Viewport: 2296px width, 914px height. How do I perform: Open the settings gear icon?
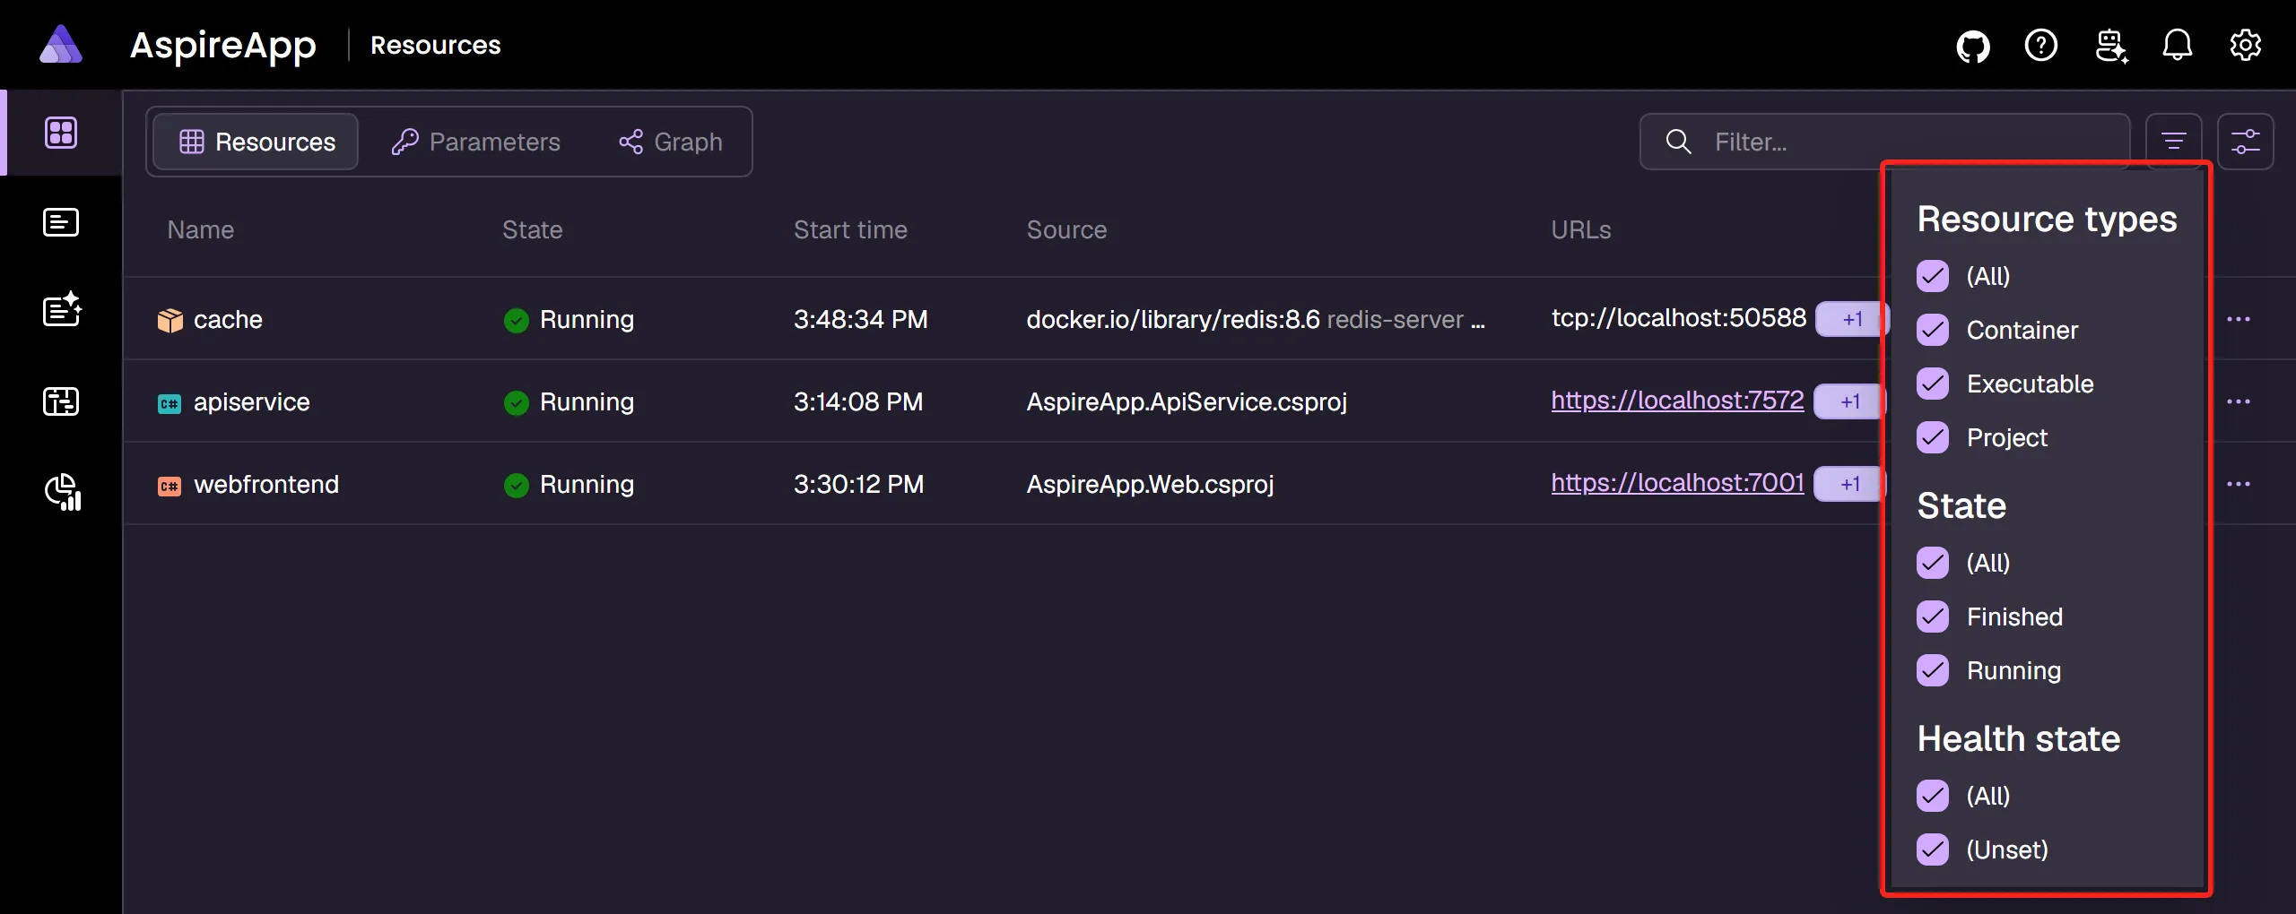click(2246, 45)
